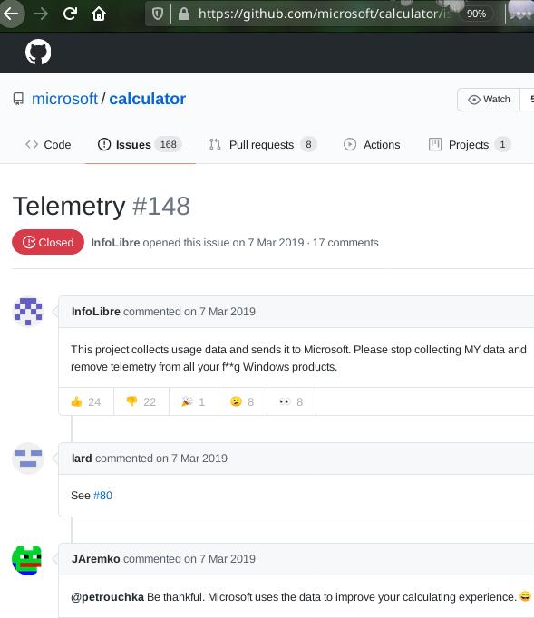Toggle the confused face reaction
The height and width of the screenshot is (618, 534).
point(242,401)
